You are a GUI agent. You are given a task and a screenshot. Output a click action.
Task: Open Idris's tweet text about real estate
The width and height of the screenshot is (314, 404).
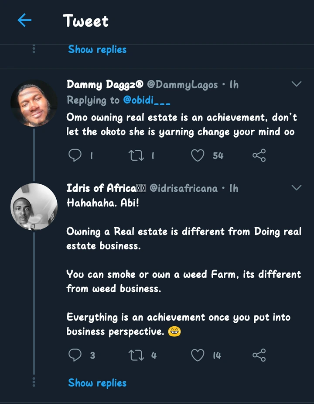tap(183, 238)
